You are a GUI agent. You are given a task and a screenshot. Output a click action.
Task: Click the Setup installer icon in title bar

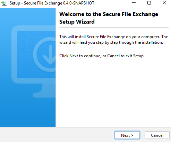(4, 3)
